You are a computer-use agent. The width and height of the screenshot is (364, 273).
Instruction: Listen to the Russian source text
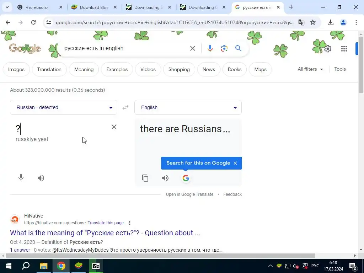41,178
